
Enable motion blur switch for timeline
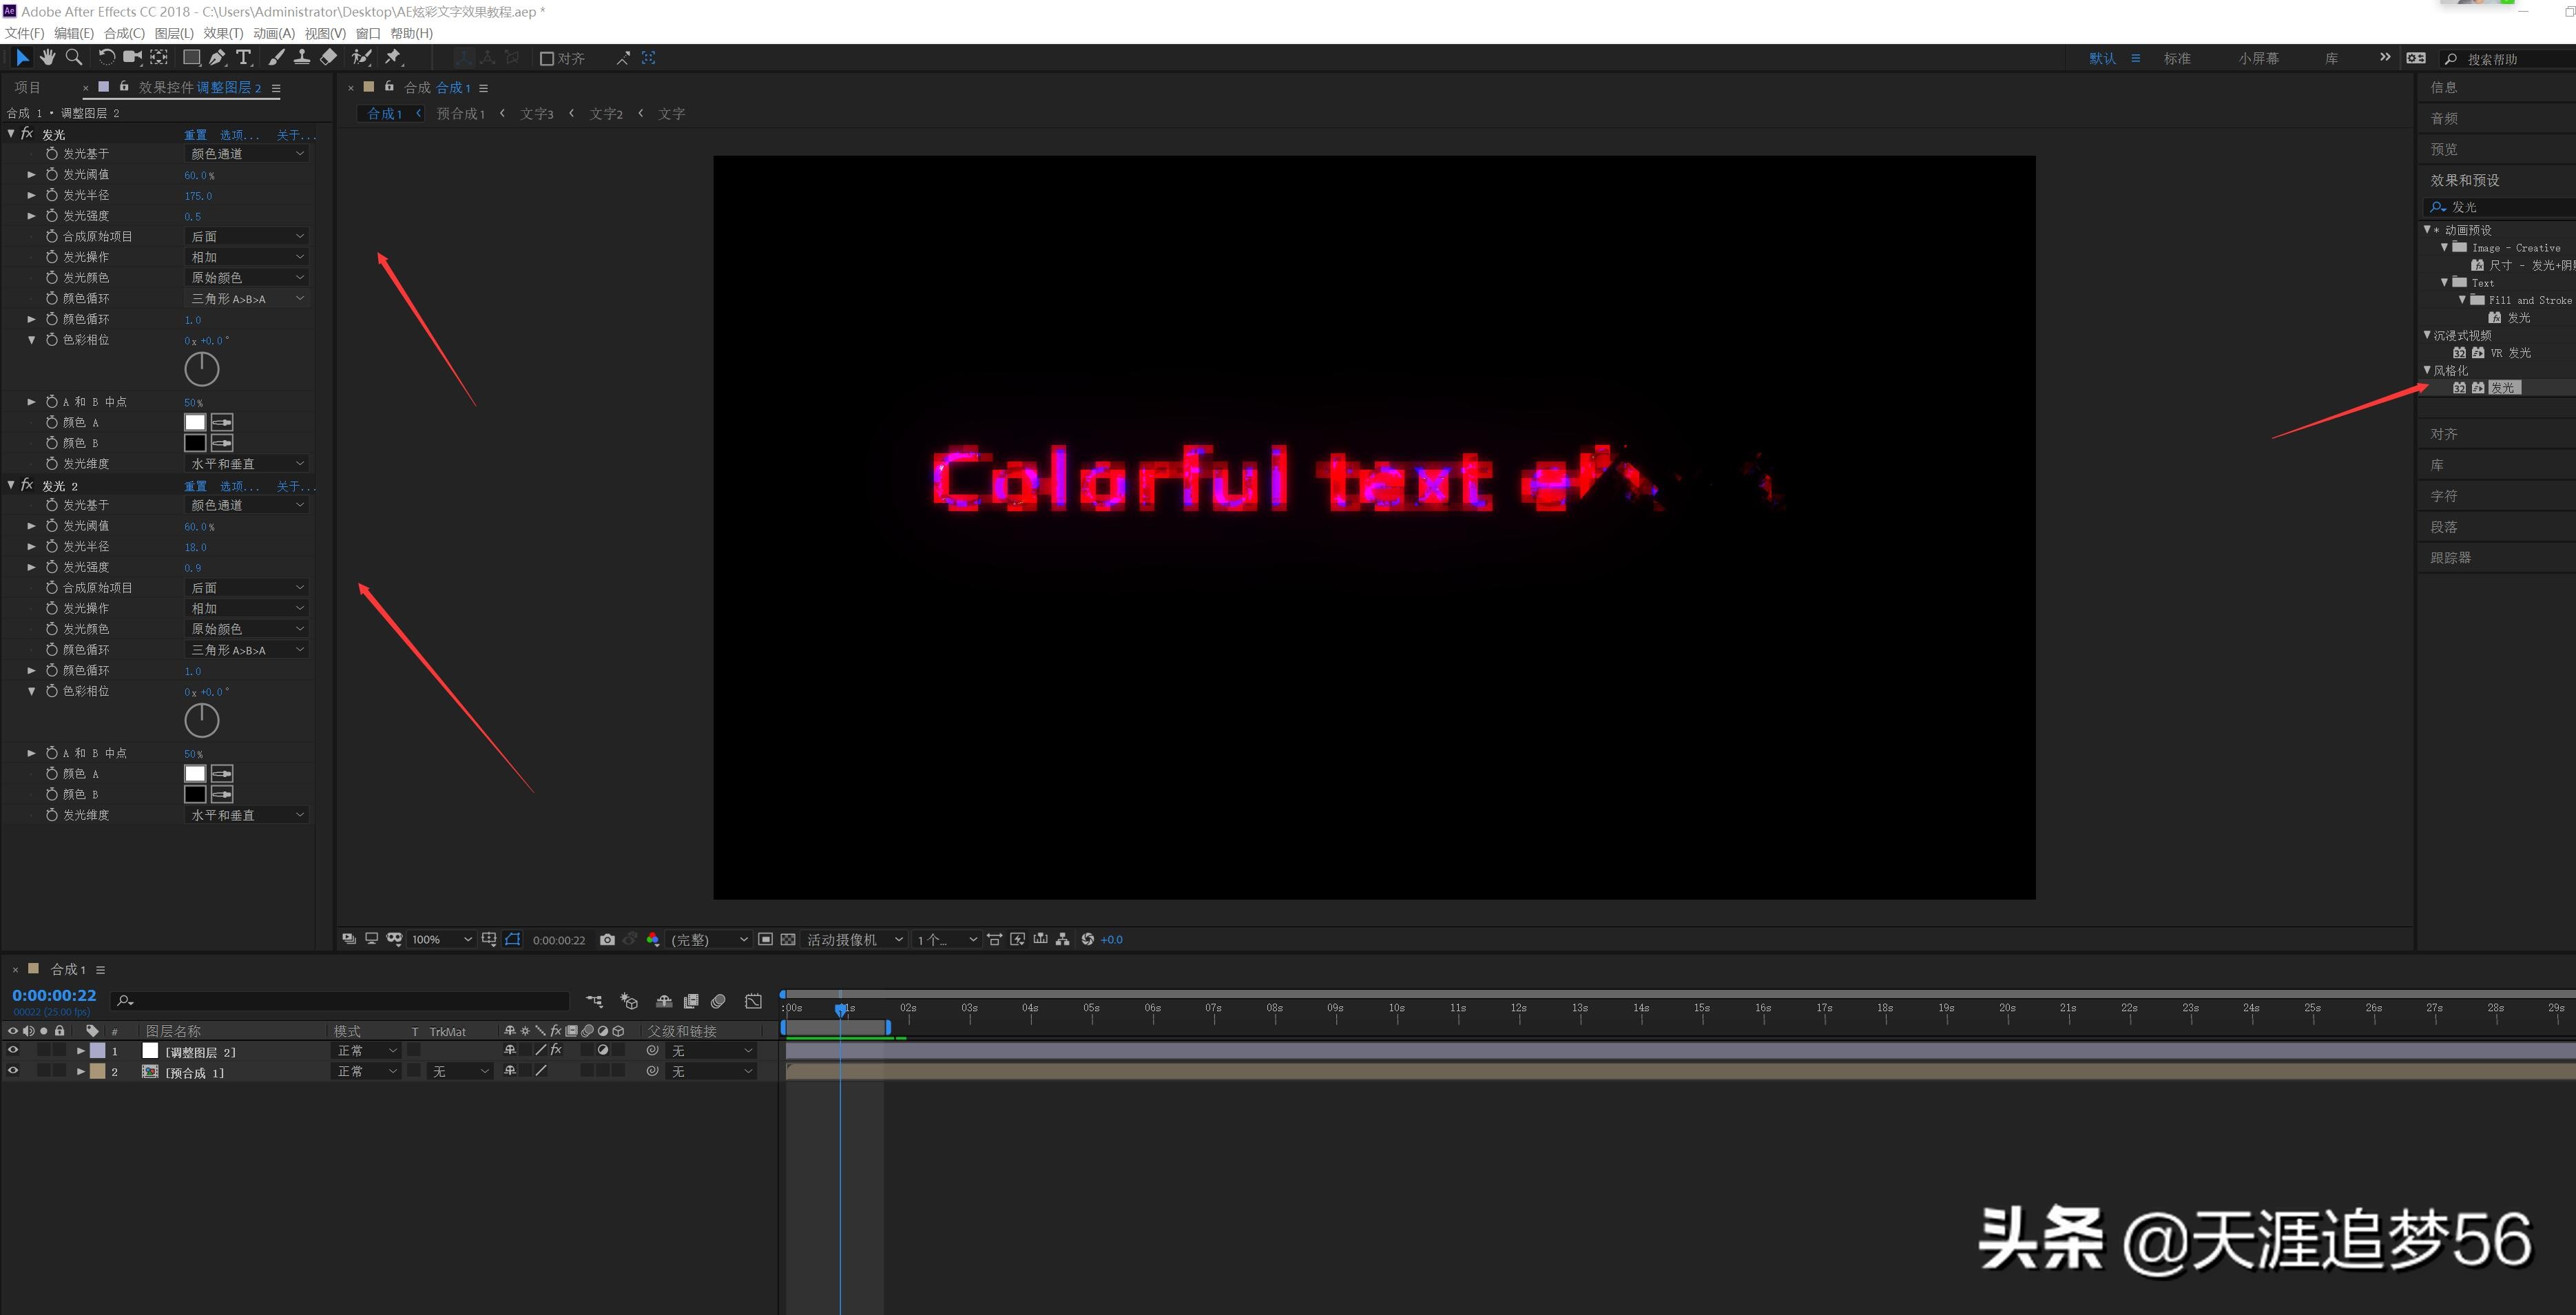pyautogui.click(x=717, y=1001)
